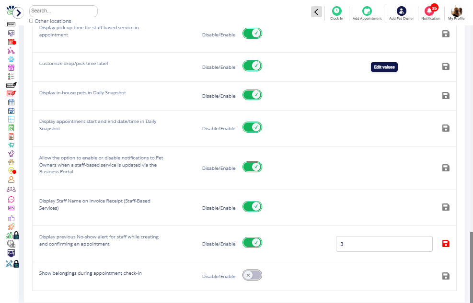
Task: Open the teal shopping cart sidebar icon
Action: (x=11, y=145)
